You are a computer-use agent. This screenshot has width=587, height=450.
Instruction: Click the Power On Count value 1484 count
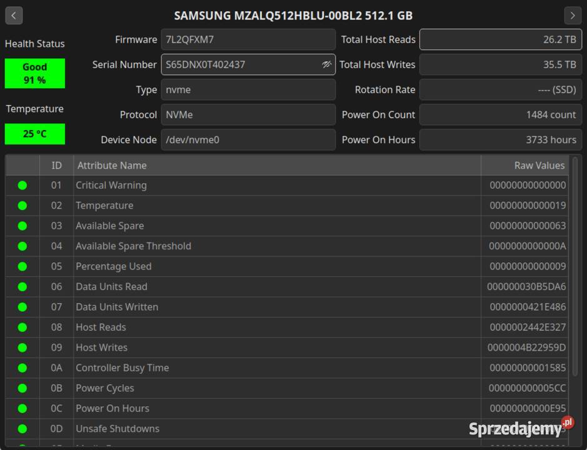pos(501,114)
